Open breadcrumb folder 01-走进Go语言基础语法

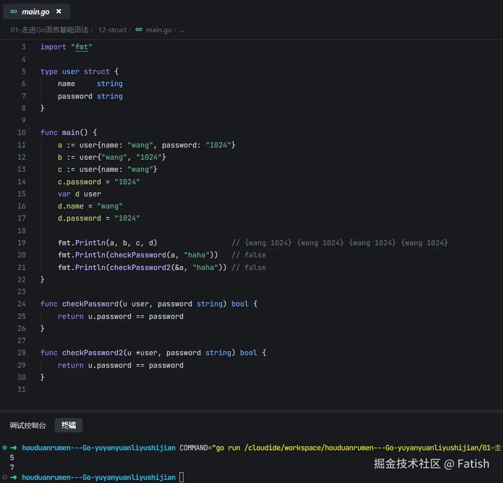pyautogui.click(x=49, y=30)
